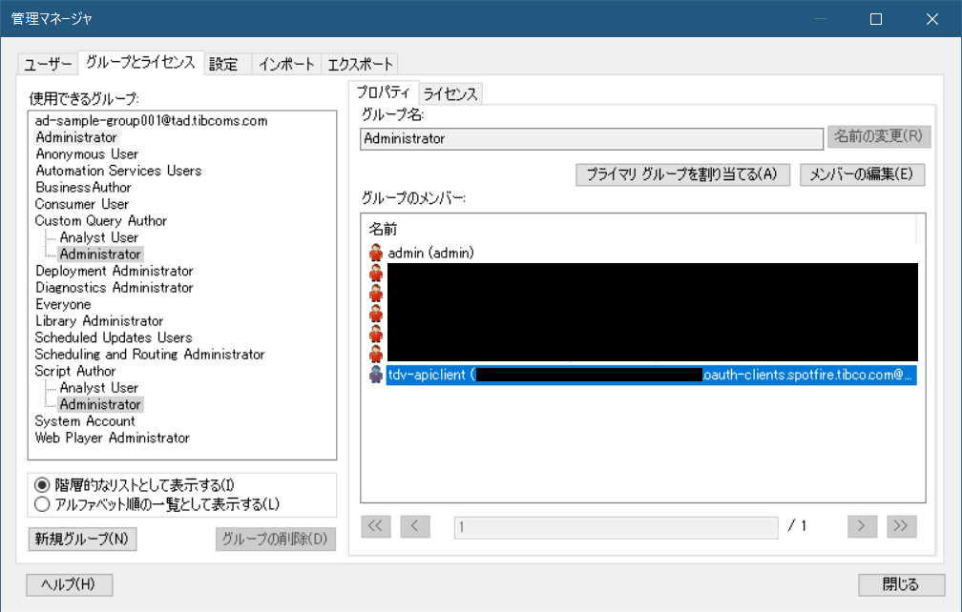Open the ライセンス sub-tab
This screenshot has height=612, width=962.
point(450,93)
